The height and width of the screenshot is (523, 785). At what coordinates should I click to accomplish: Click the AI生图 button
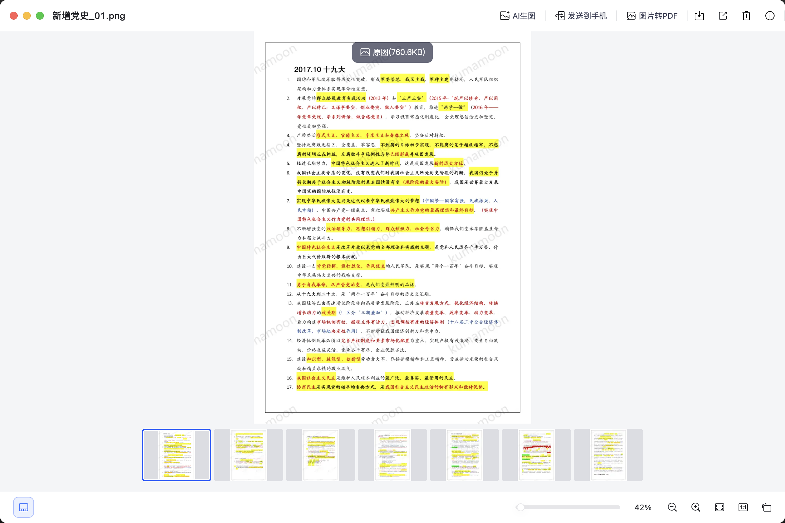[518, 16]
